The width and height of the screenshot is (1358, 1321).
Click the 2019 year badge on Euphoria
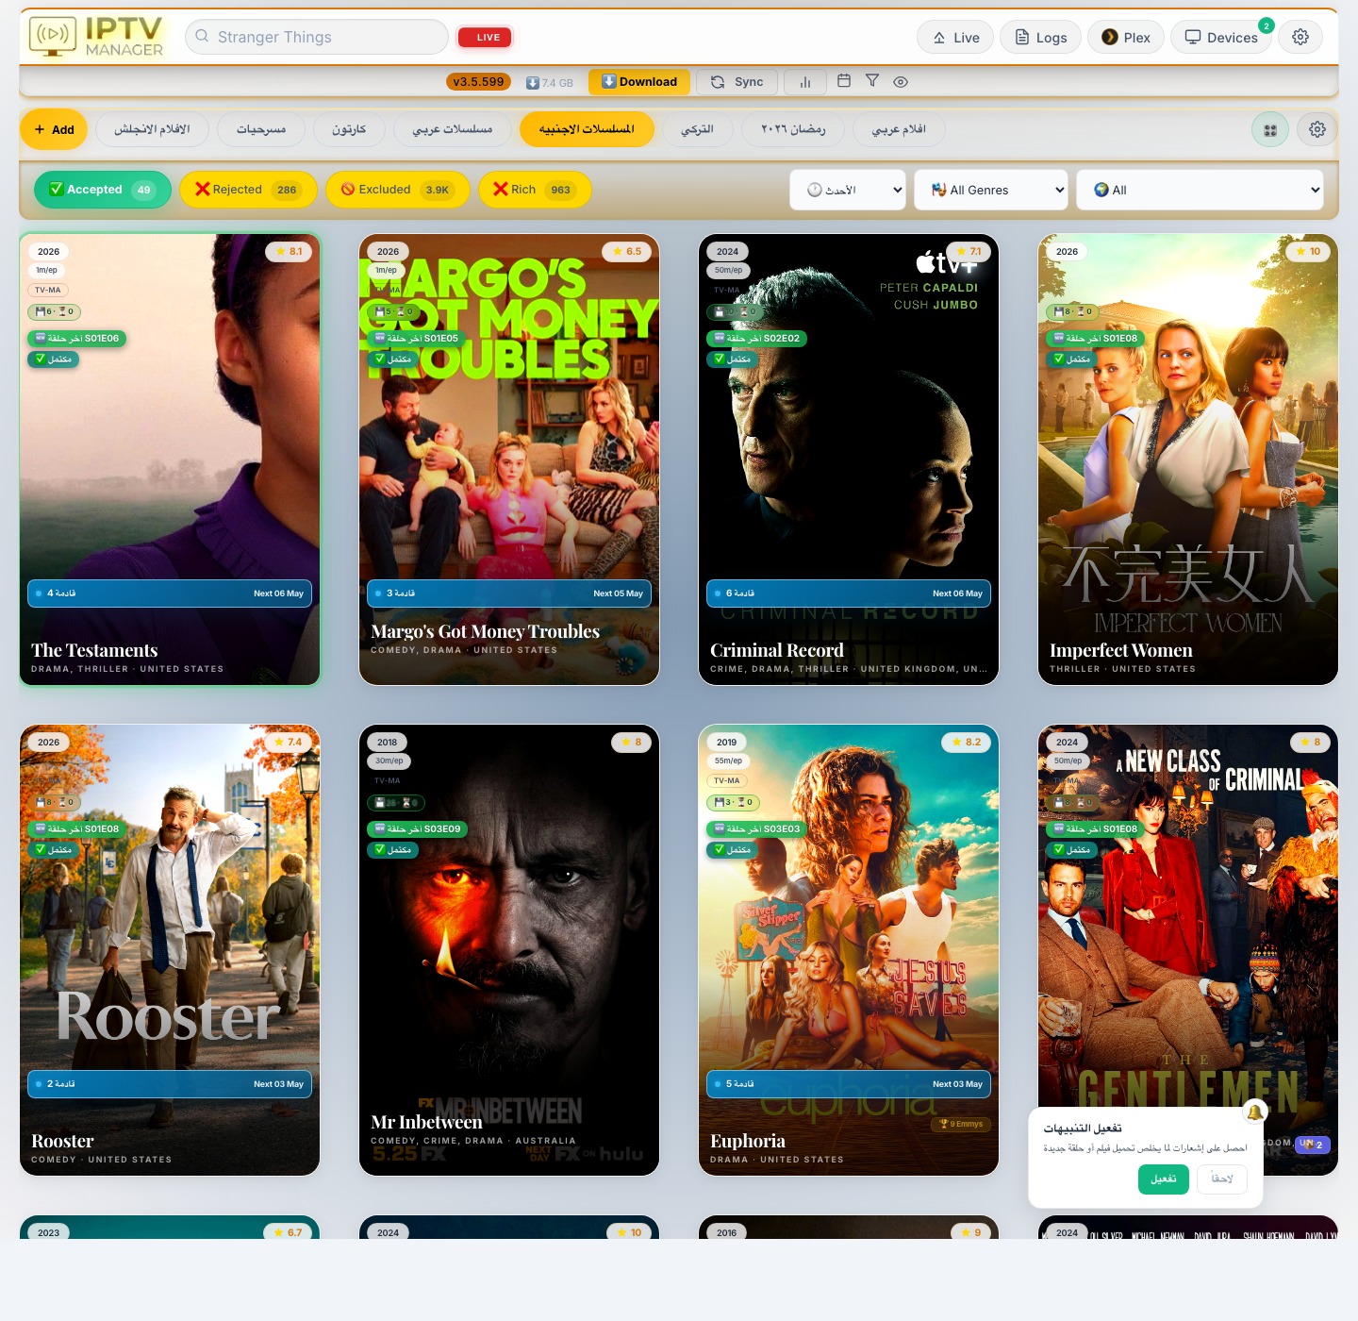point(726,742)
